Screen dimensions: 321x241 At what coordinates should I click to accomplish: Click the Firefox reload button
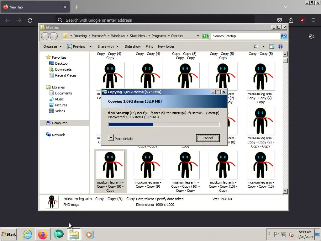[30, 20]
